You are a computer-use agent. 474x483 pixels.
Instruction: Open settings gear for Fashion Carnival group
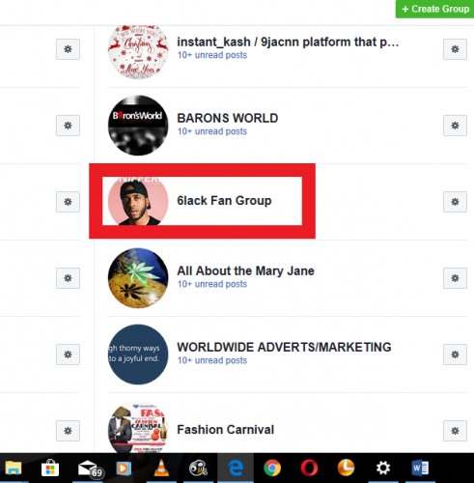[x=455, y=431]
